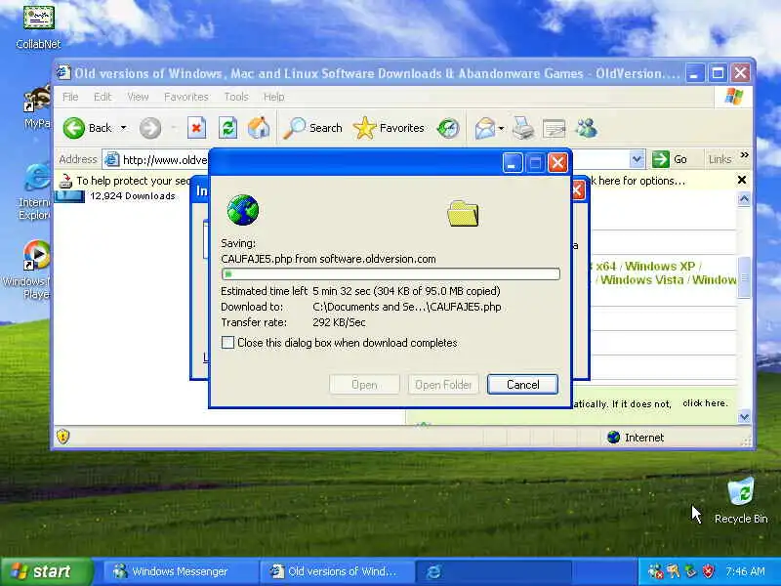Image resolution: width=781 pixels, height=586 pixels.
Task: Open the Tools menu
Action: point(236,97)
